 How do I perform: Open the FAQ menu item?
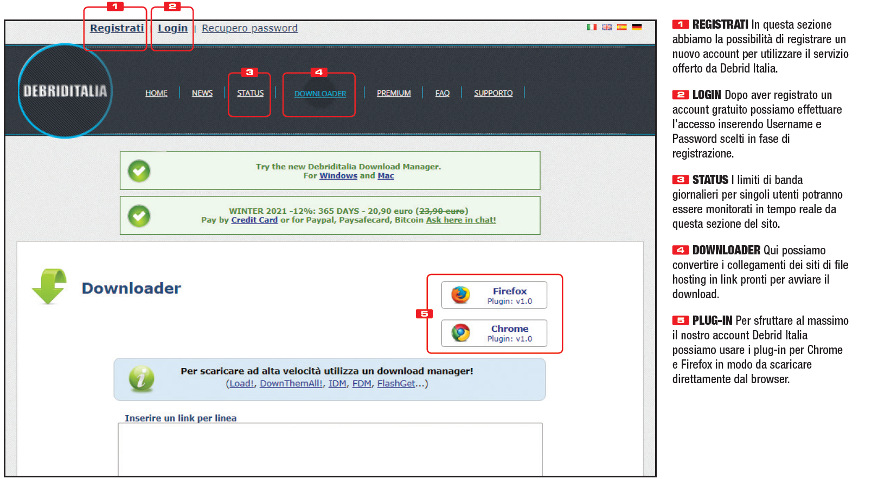point(443,93)
